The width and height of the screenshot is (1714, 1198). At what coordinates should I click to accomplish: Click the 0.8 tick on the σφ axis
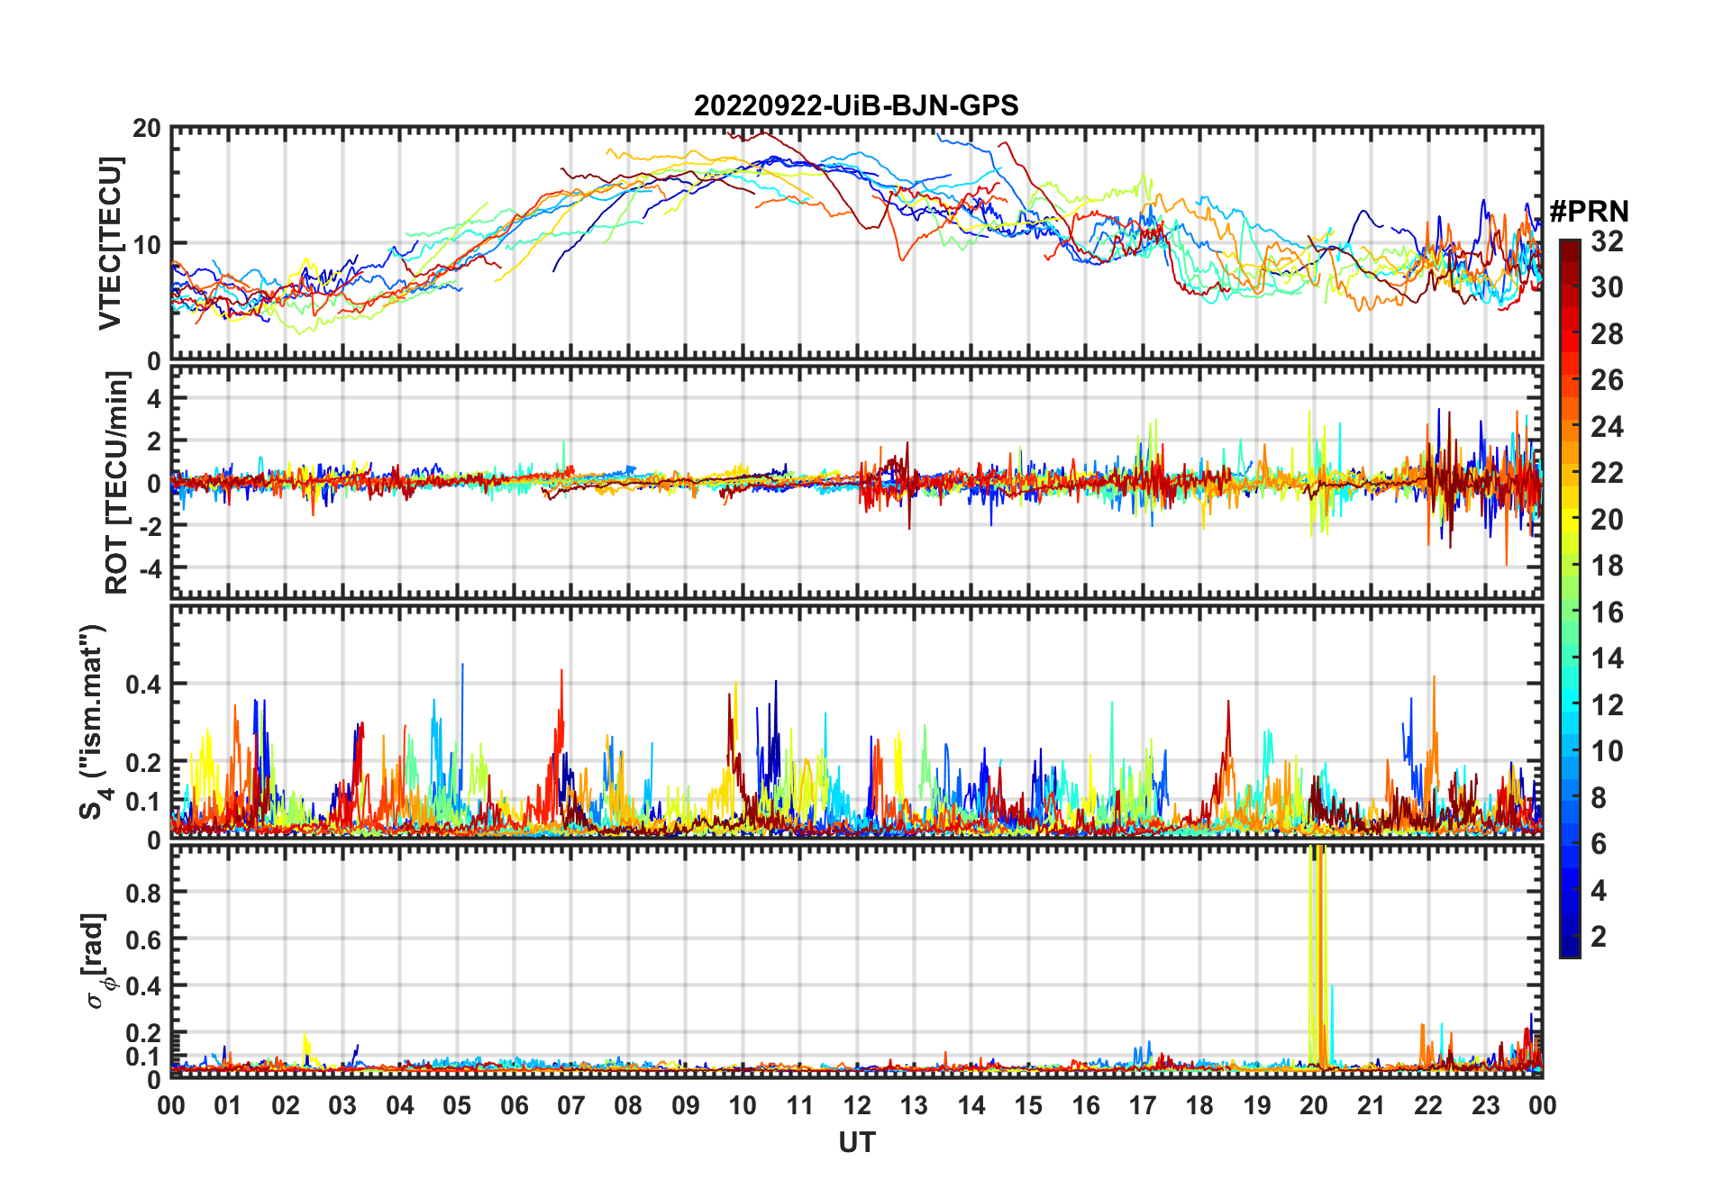click(142, 893)
